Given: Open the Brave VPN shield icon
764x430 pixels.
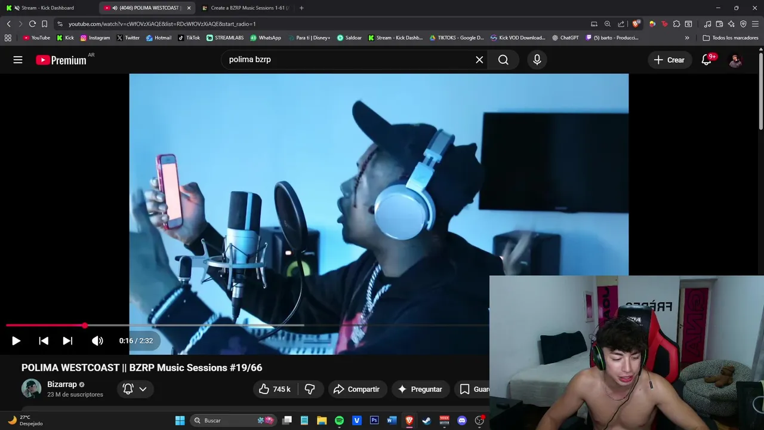Looking at the screenshot, I should pyautogui.click(x=743, y=24).
